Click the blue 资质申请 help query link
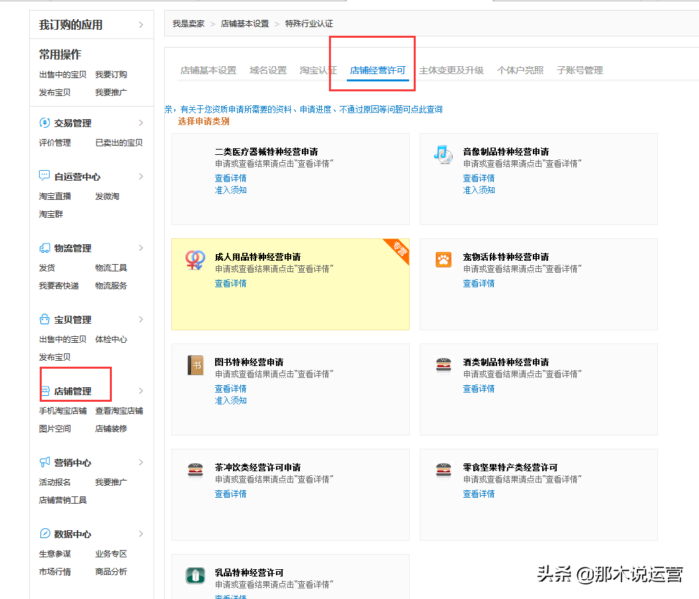 click(303, 109)
